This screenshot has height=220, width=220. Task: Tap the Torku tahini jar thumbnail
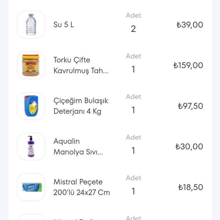(x=31, y=65)
